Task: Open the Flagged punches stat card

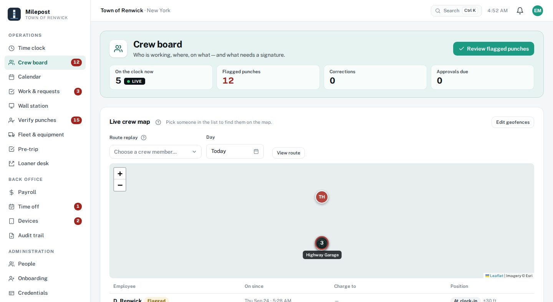Action: [268, 77]
